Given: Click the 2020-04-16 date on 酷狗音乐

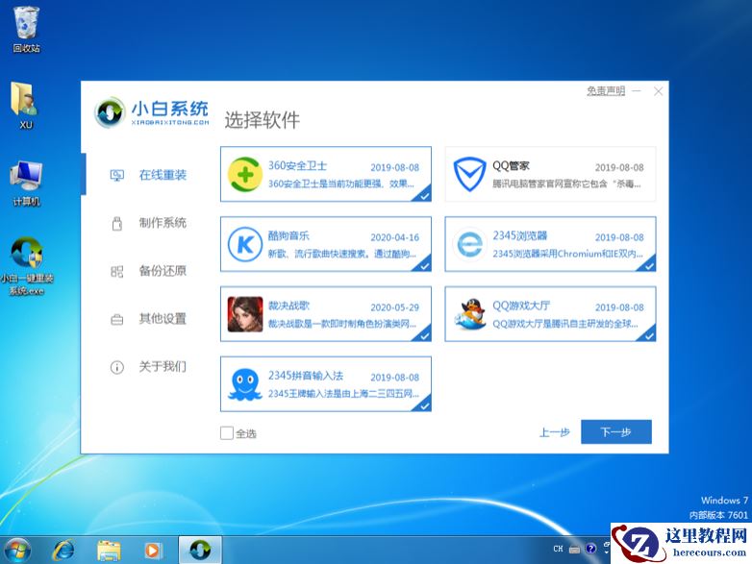Looking at the screenshot, I should (394, 237).
